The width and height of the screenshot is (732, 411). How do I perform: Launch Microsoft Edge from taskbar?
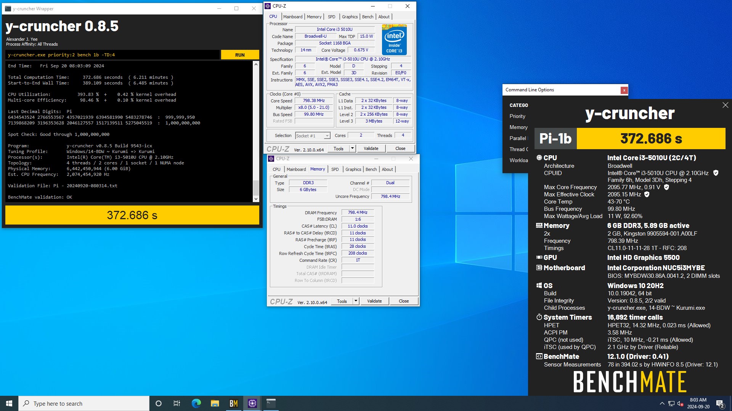coord(196,403)
